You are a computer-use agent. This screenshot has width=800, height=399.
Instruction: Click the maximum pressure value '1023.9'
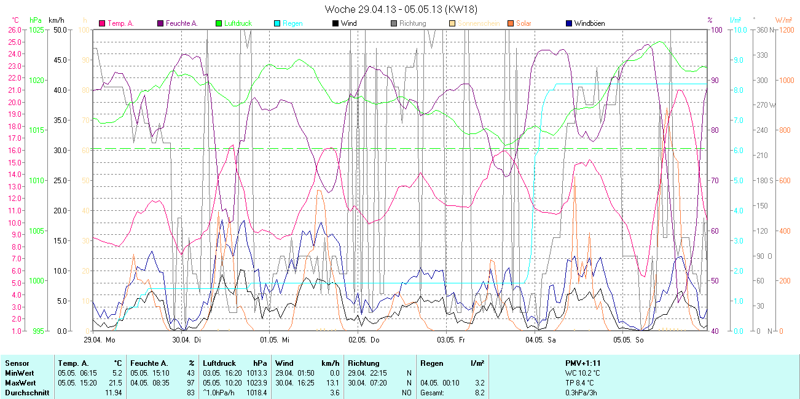[x=257, y=383]
